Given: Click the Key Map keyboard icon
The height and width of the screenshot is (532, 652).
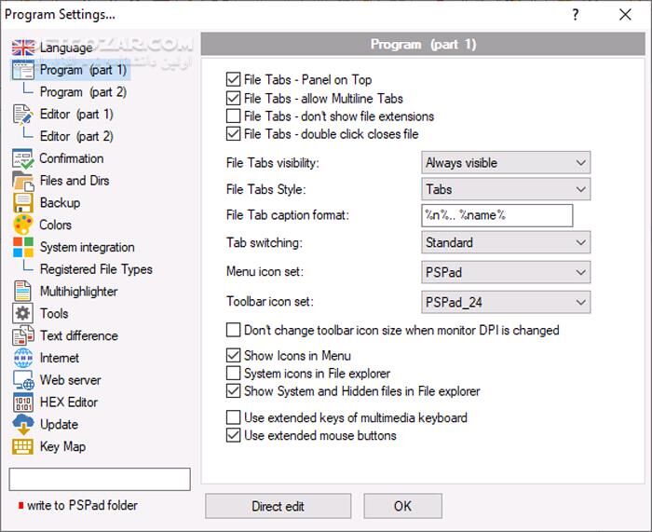Looking at the screenshot, I should pos(23,447).
